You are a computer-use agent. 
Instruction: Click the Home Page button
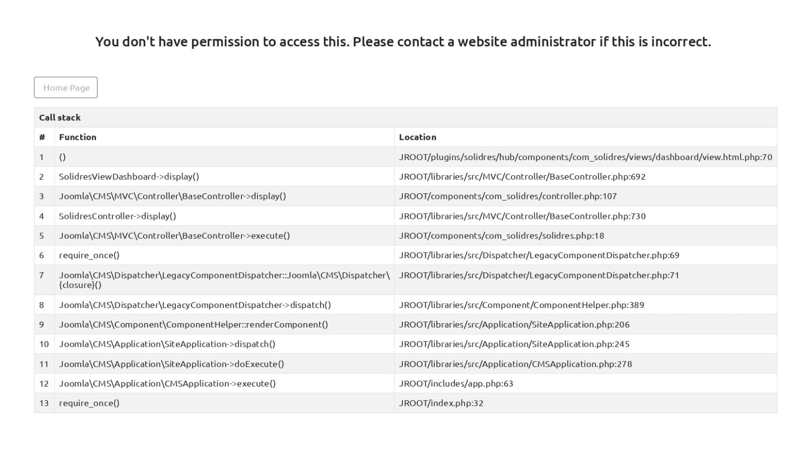coord(66,88)
